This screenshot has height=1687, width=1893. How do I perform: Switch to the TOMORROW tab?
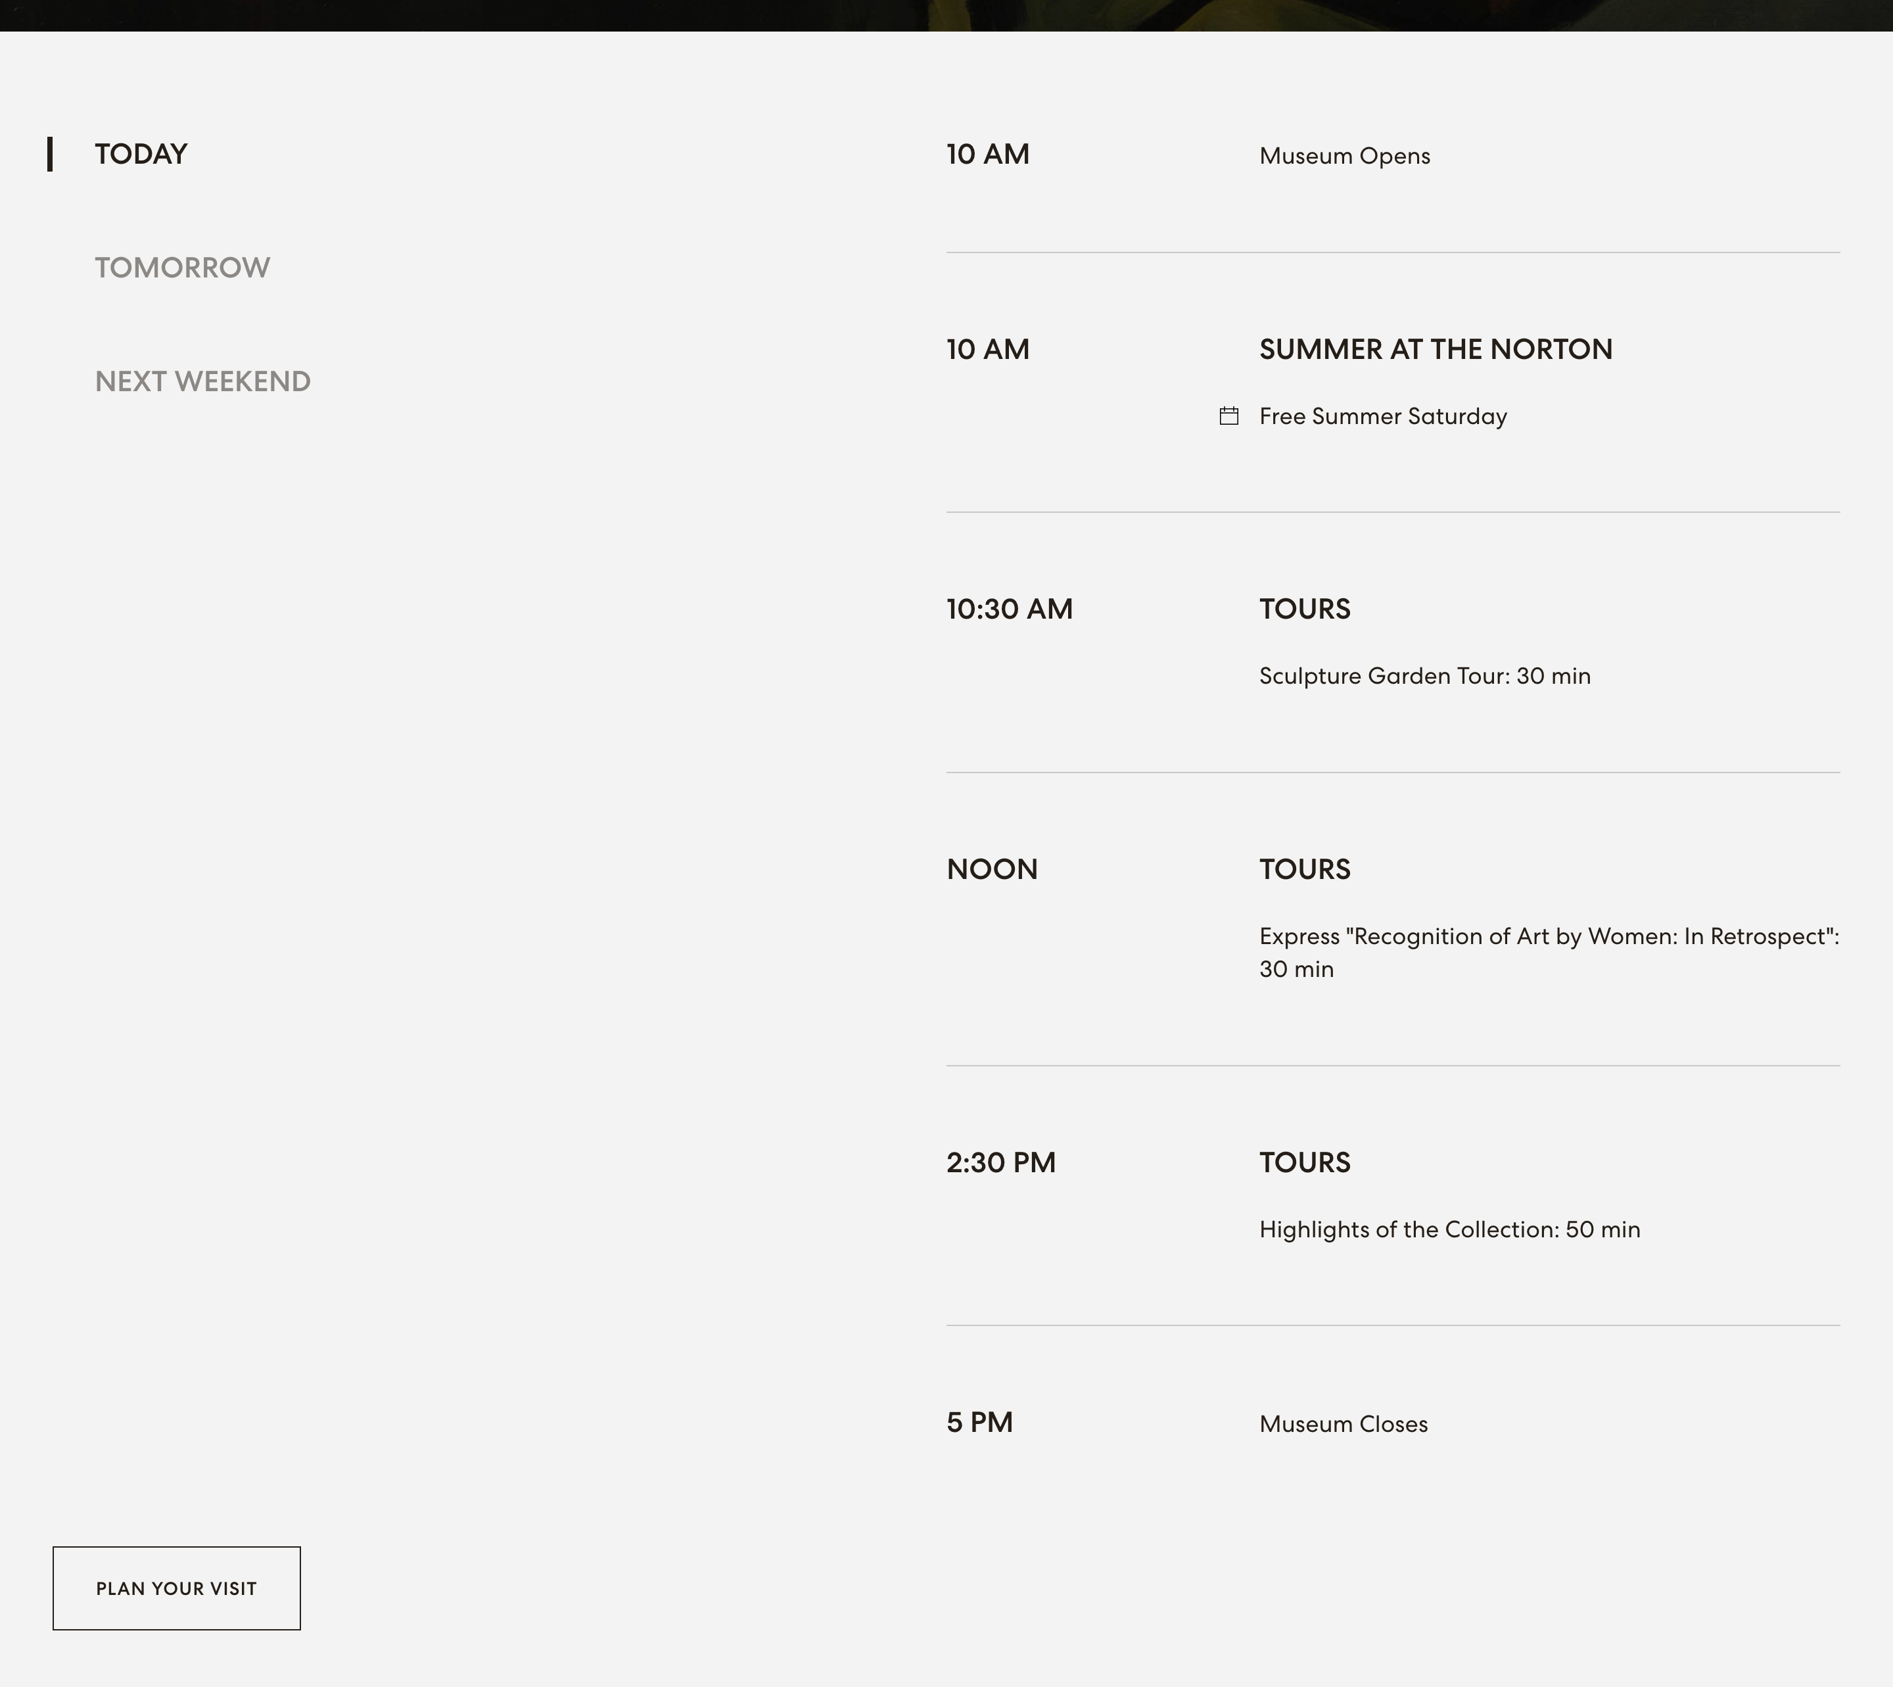183,268
